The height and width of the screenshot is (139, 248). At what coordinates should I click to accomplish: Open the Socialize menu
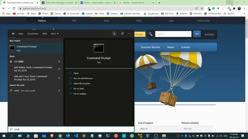pyautogui.click(x=209, y=34)
